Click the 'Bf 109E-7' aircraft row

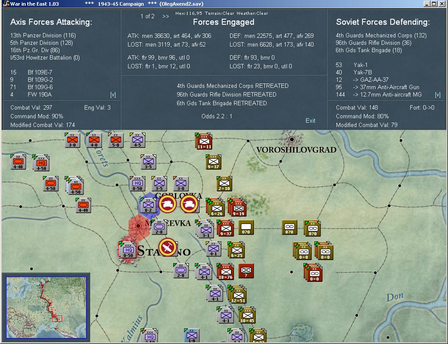31,72
